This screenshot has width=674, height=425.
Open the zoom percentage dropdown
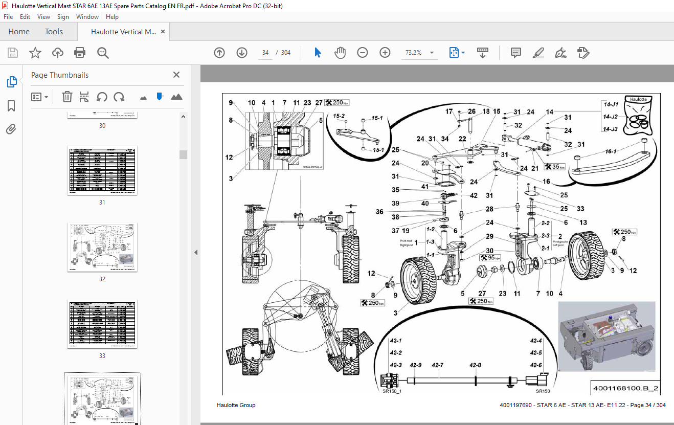pos(432,53)
